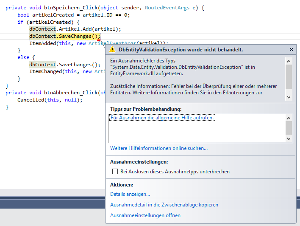
Task: Click up arrow of troubleshooting tips scrollbar
Action: 289,118
